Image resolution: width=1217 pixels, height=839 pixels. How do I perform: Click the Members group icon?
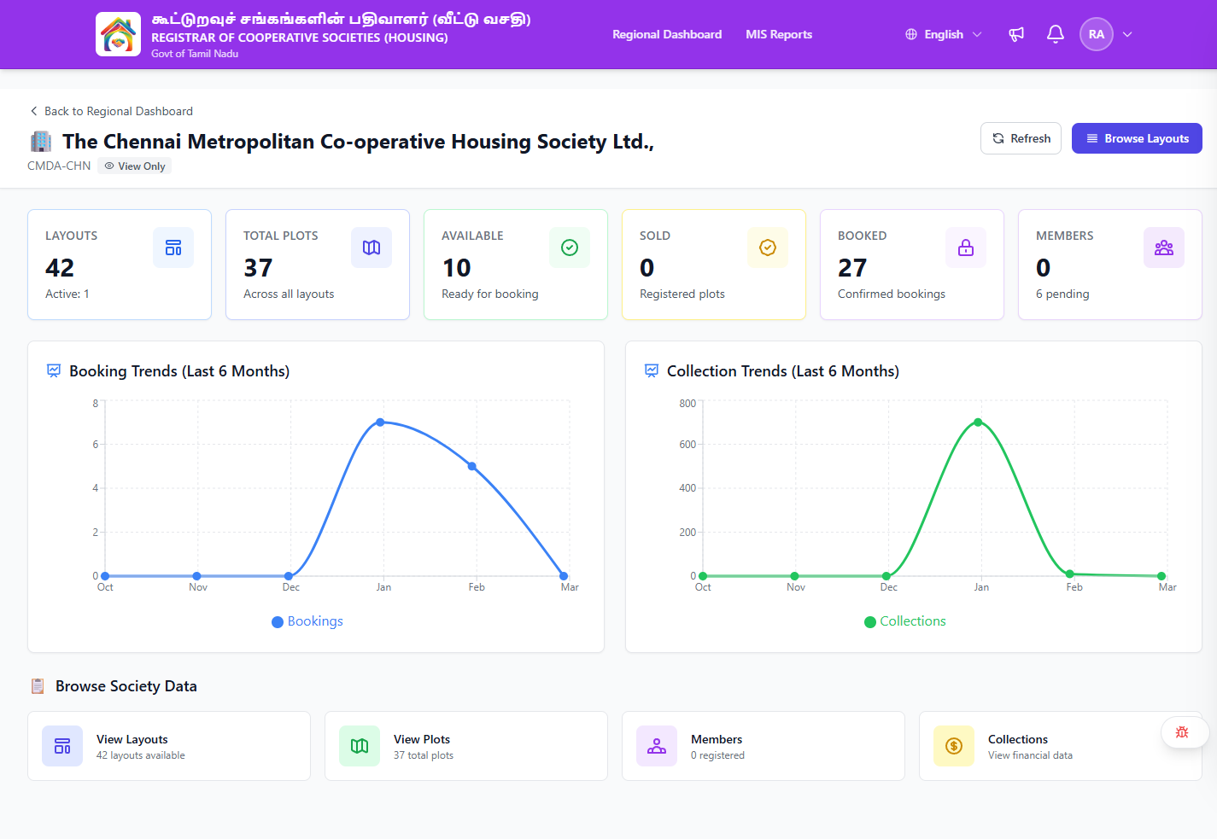(x=1164, y=248)
